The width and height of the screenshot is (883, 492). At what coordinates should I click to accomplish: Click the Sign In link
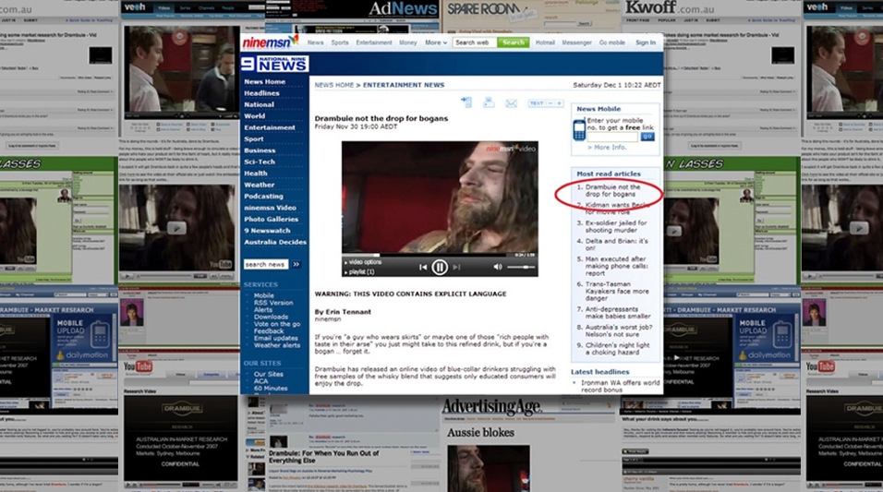pos(646,42)
